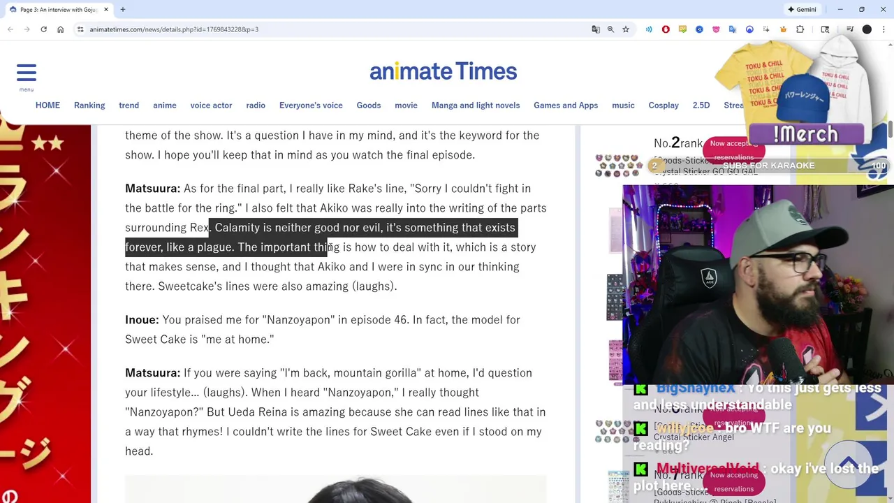The height and width of the screenshot is (503, 894).
Task: Click the No.2 rank sticker thumbnail
Action: 617,165
